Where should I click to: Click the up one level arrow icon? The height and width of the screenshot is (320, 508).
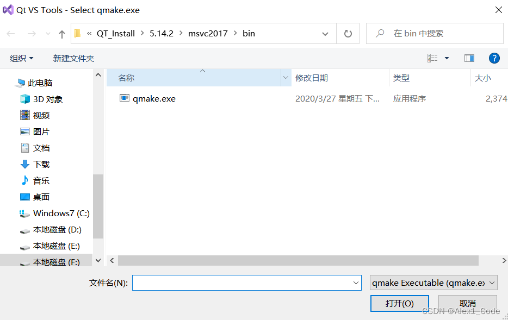tap(61, 33)
